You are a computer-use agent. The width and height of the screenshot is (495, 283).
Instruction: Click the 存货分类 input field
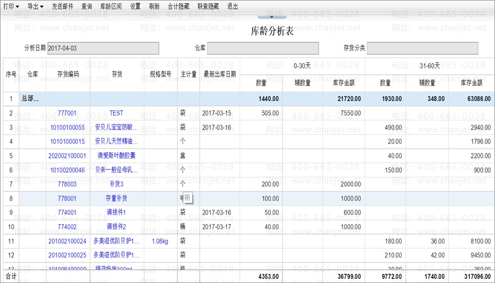coord(423,48)
